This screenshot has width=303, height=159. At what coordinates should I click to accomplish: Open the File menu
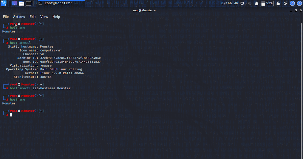[x=6, y=17]
